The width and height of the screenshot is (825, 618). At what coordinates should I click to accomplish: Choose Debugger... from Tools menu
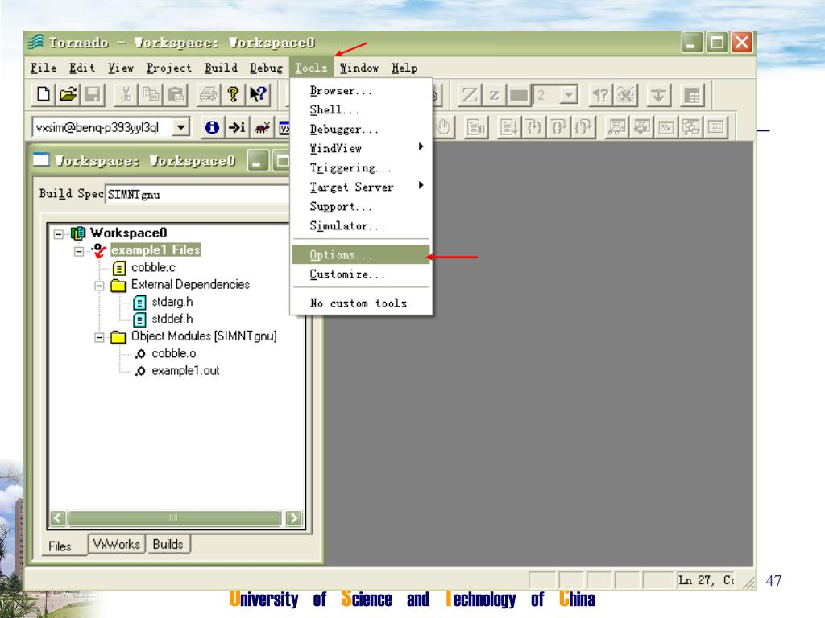[361, 130]
